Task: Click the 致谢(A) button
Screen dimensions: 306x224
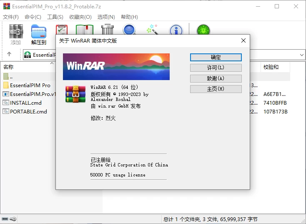Action: (x=216, y=78)
